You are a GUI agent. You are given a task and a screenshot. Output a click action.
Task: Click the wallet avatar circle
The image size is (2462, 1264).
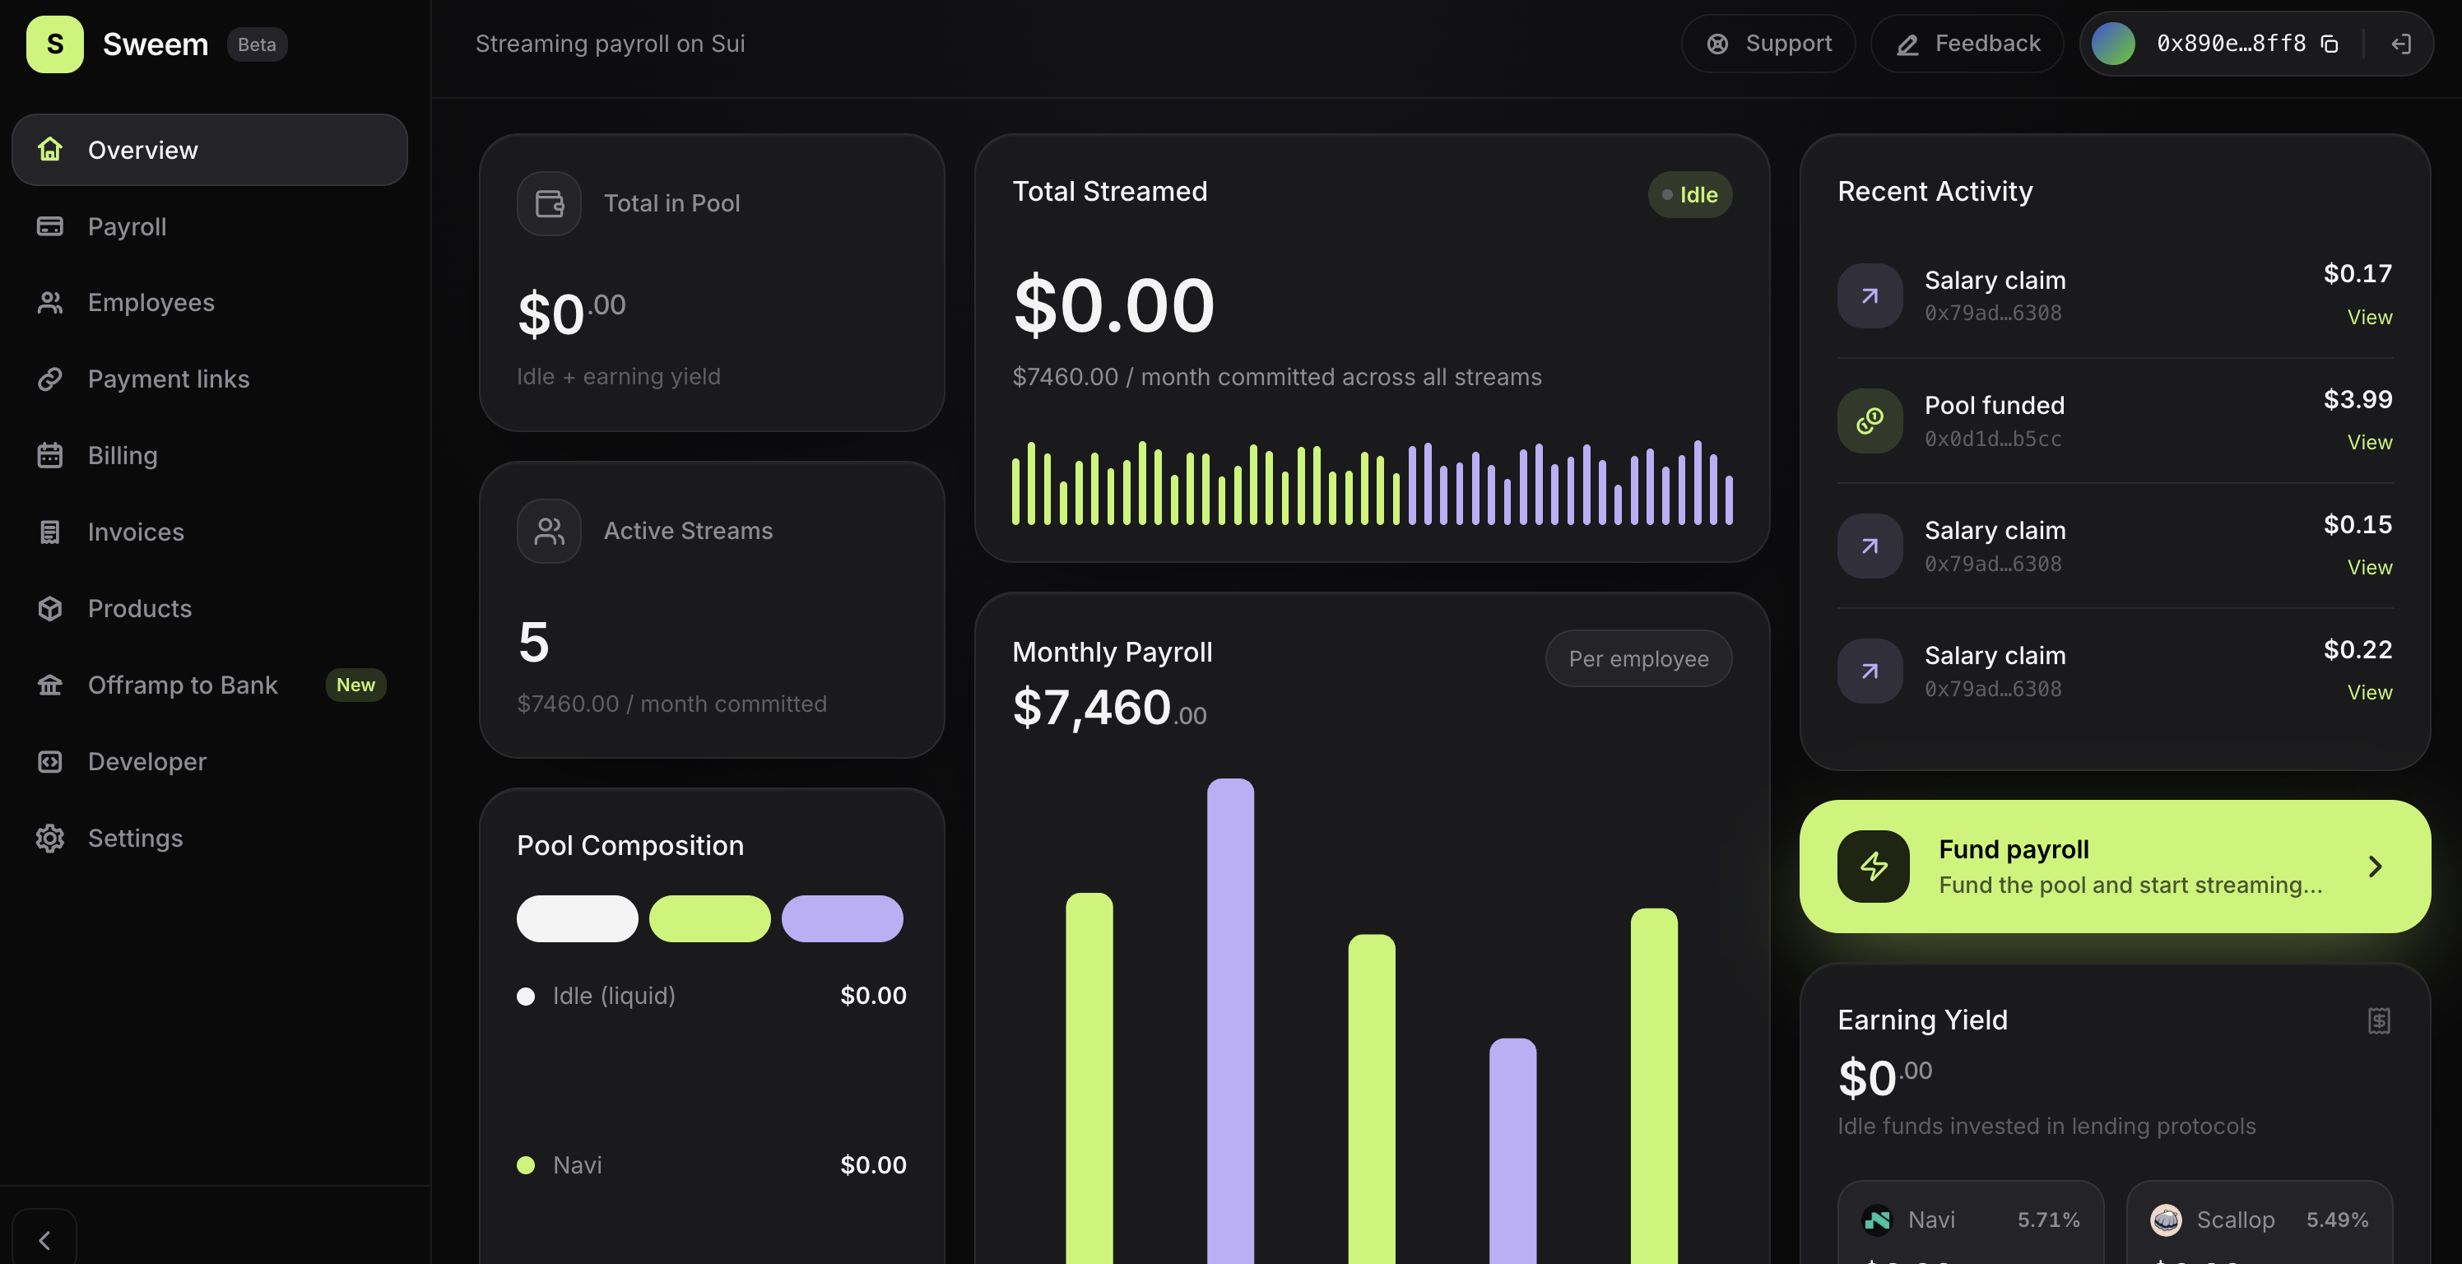(2113, 44)
